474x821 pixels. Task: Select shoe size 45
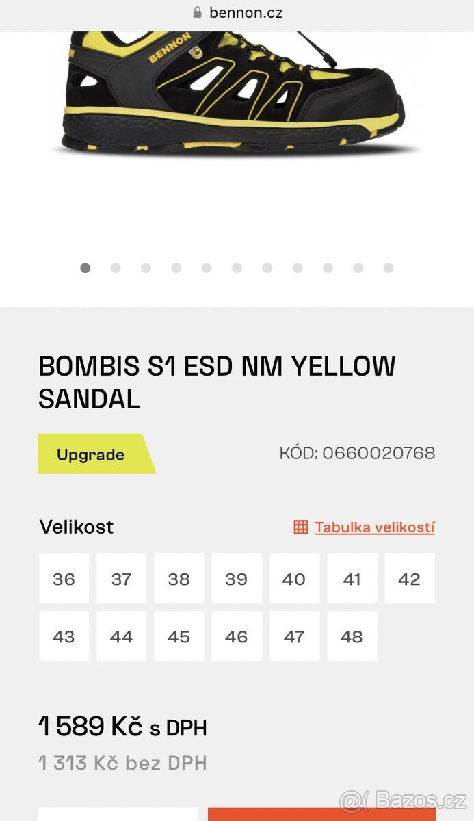pyautogui.click(x=179, y=636)
